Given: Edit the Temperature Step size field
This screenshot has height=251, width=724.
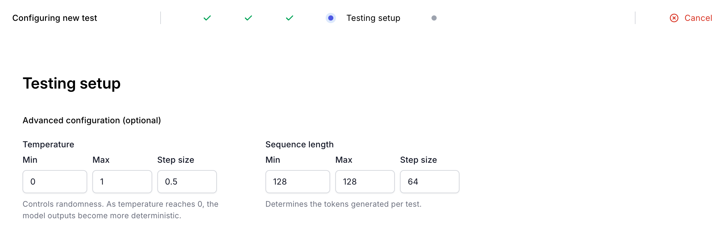Looking at the screenshot, I should point(187,182).
